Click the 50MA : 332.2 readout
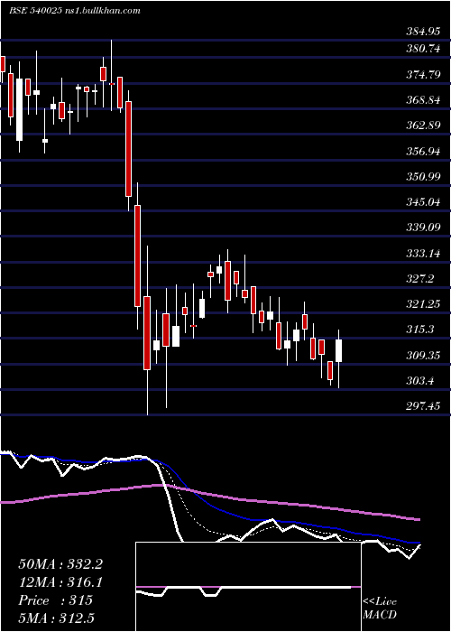The image size is (451, 632). coord(60,564)
